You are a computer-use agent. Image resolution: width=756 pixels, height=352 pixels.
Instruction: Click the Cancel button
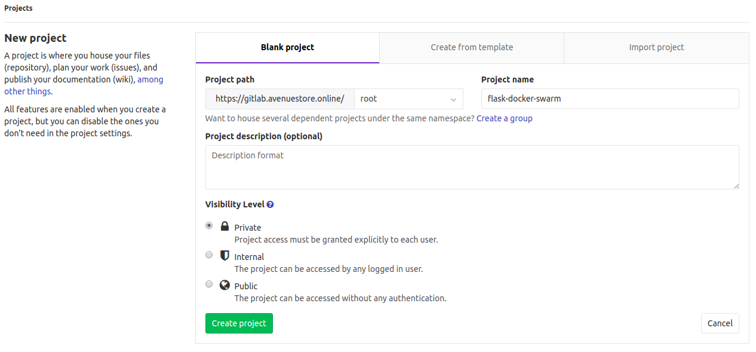point(720,323)
